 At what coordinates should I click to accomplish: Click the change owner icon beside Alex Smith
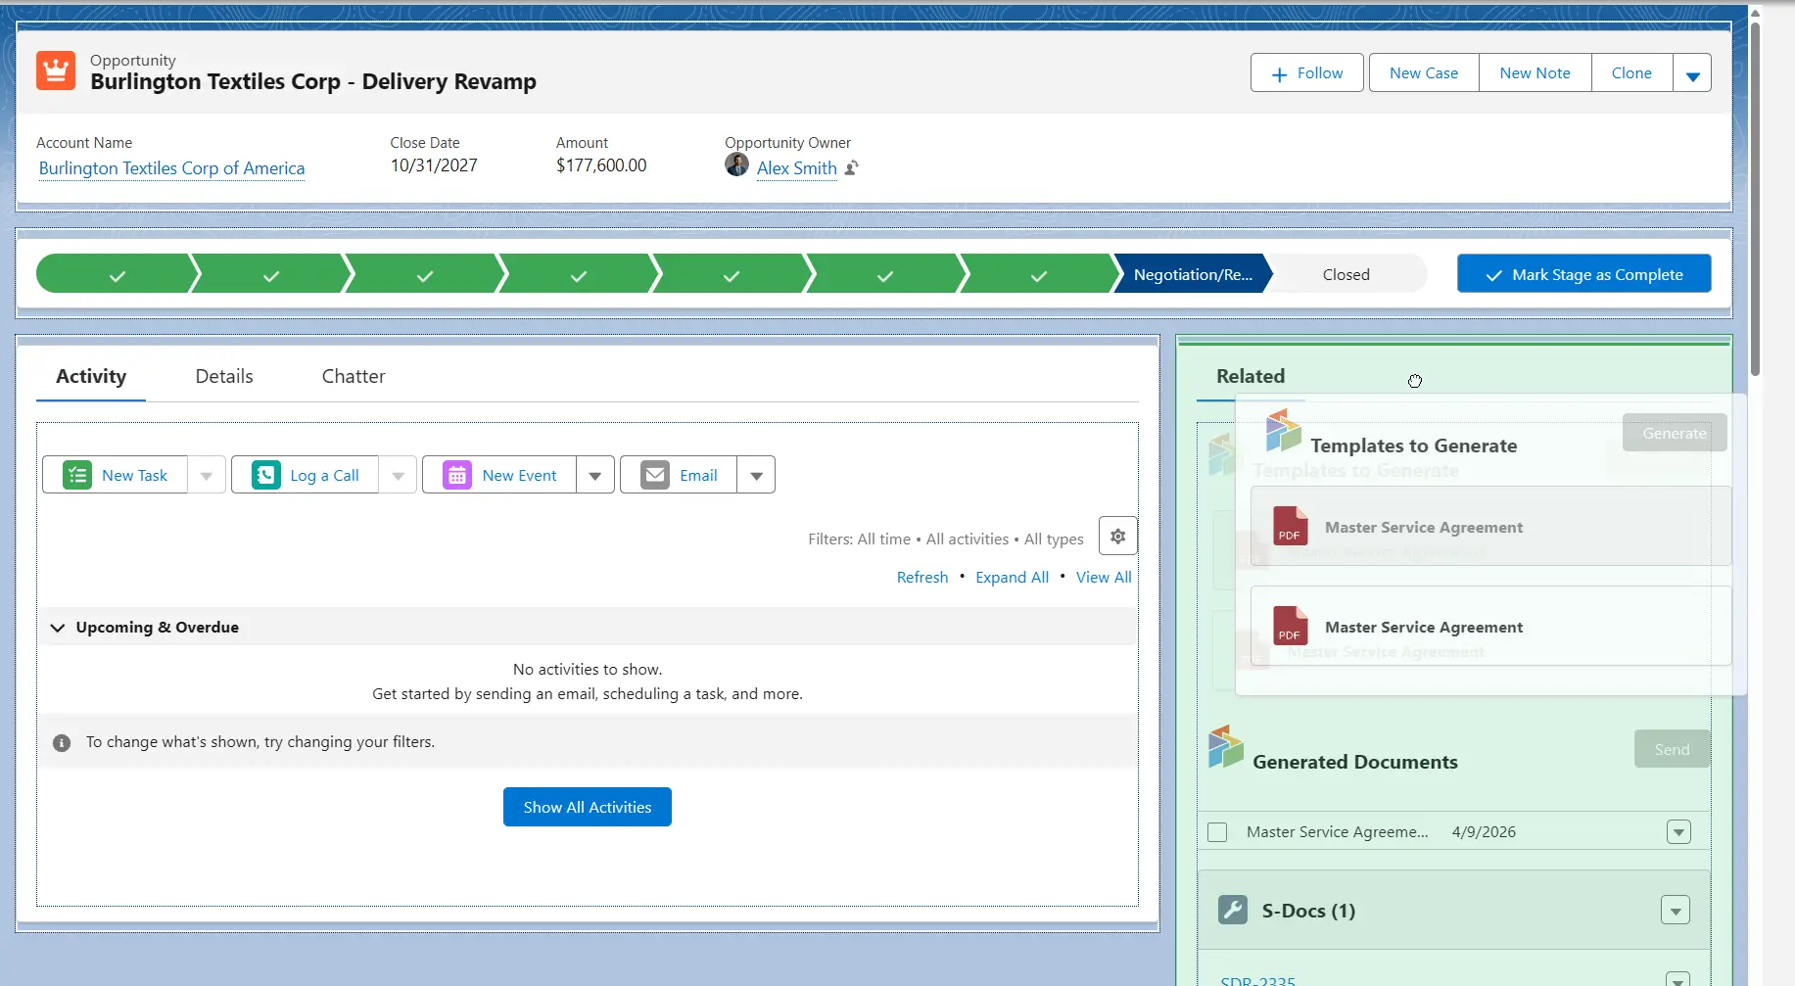click(x=852, y=168)
